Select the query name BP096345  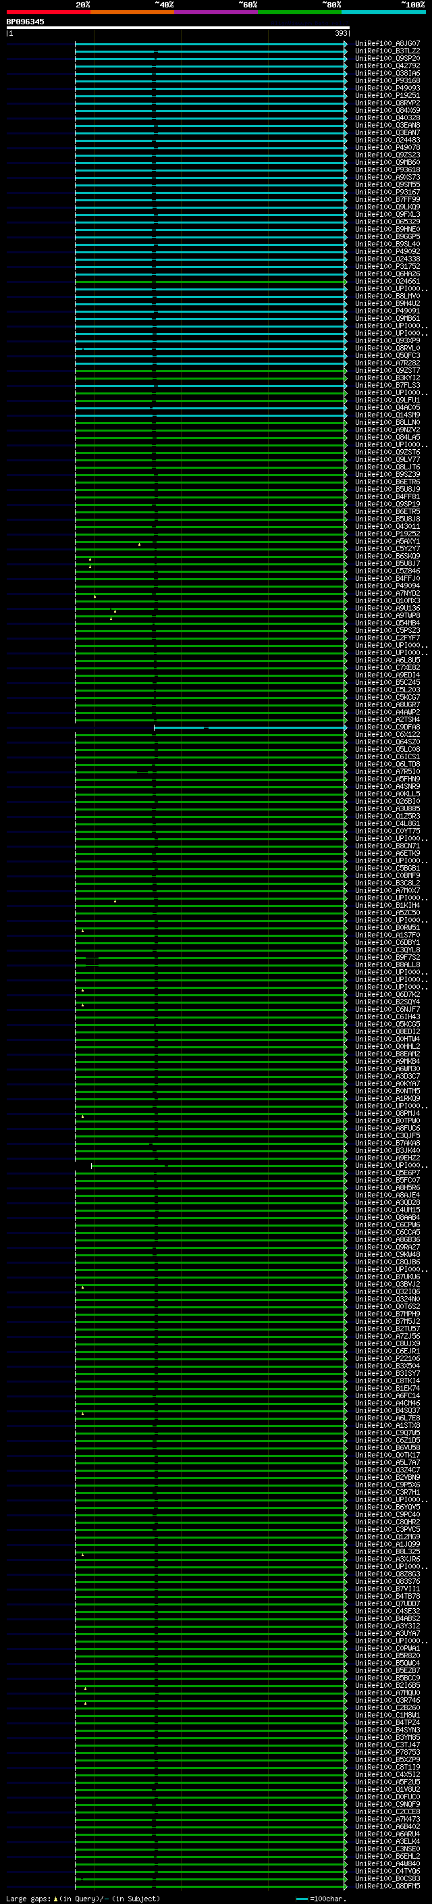click(x=25, y=22)
